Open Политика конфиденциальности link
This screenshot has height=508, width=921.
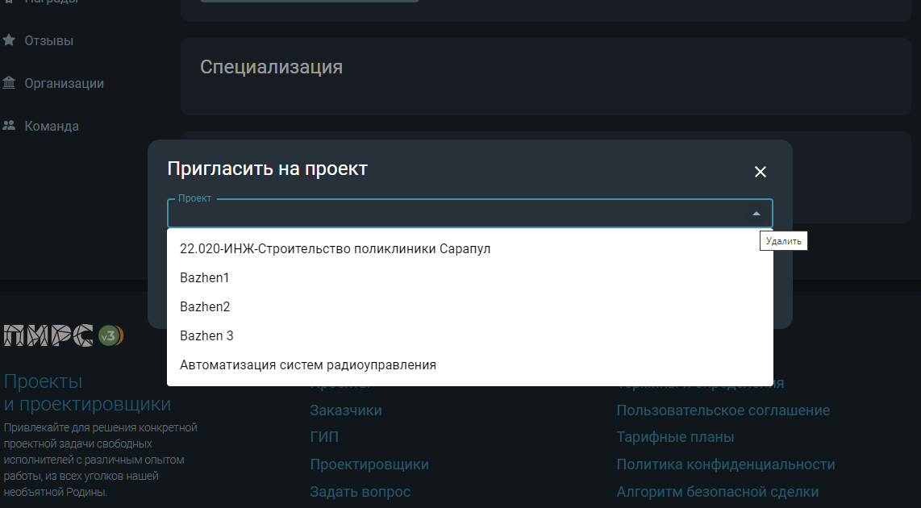point(725,464)
